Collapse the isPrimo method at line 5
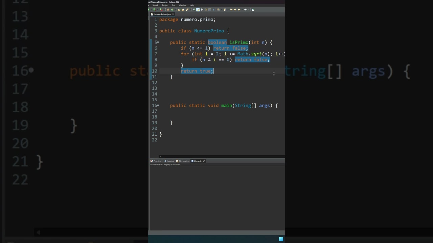Screen dimensions: 433x243 pos(158,43)
